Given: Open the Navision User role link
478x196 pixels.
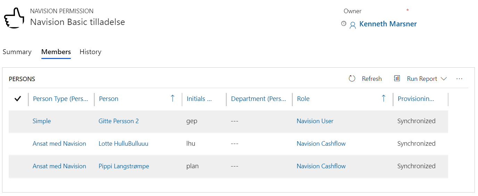Looking at the screenshot, I should pyautogui.click(x=315, y=121).
